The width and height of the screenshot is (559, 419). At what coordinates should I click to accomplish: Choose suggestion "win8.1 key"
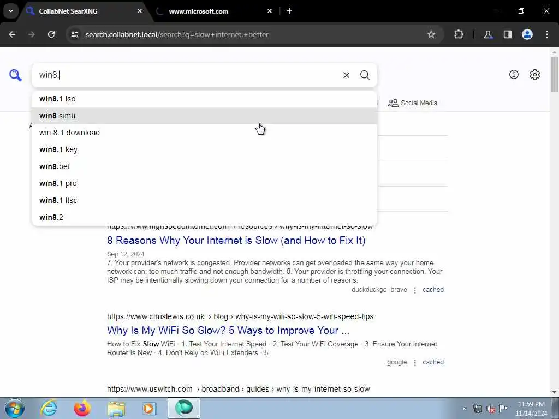(204, 149)
